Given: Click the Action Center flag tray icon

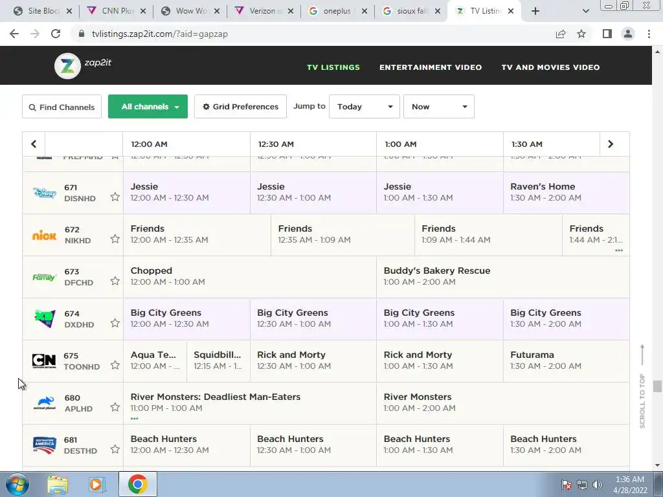Looking at the screenshot, I should (566, 485).
